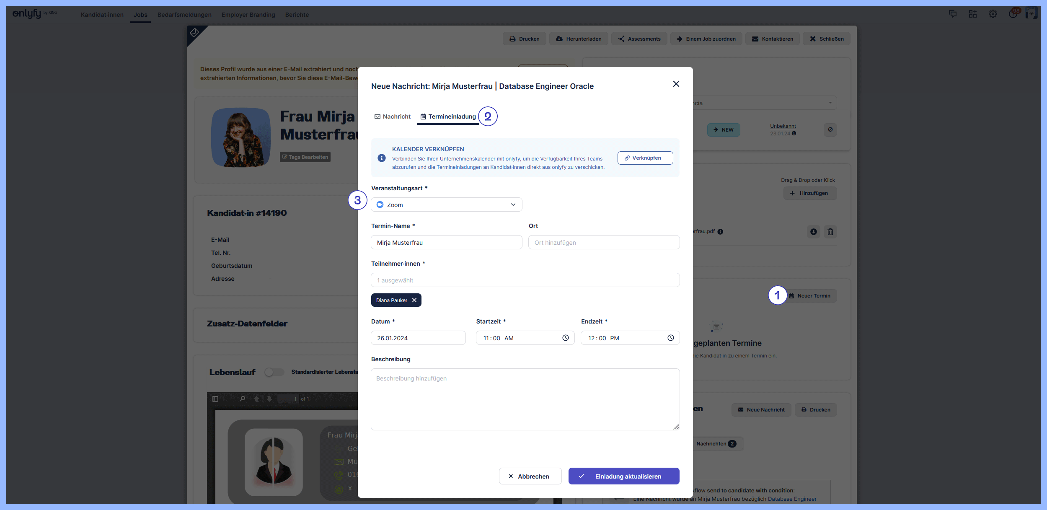Download the attached PDF file

pos(813,232)
